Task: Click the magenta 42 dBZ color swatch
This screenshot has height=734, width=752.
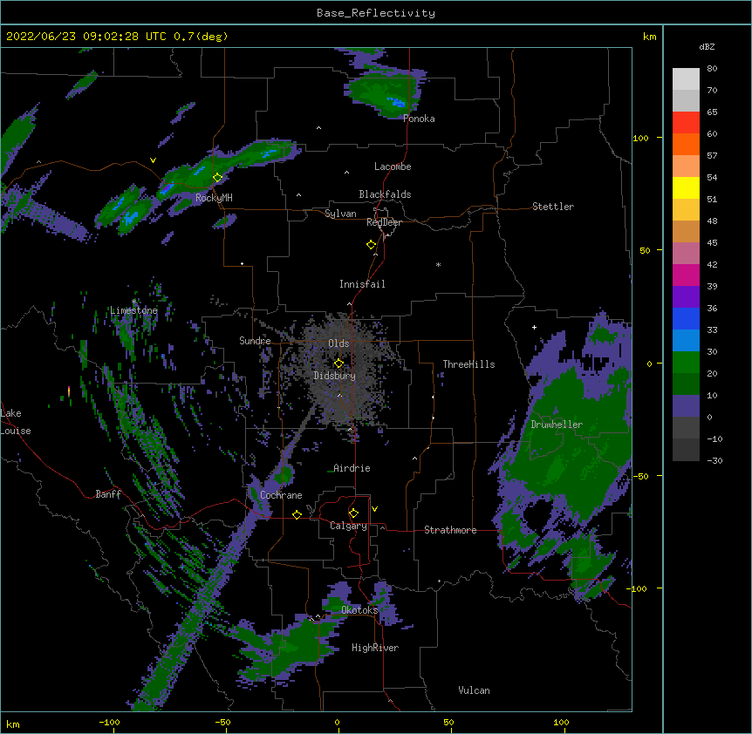Action: pos(686,275)
